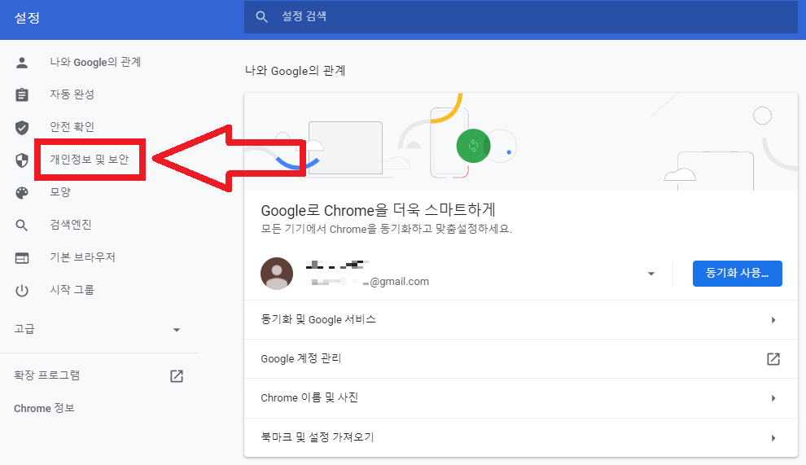The width and height of the screenshot is (806, 465).
Task: Open Chrome 이름 및 사진 settings
Action: coord(521,398)
